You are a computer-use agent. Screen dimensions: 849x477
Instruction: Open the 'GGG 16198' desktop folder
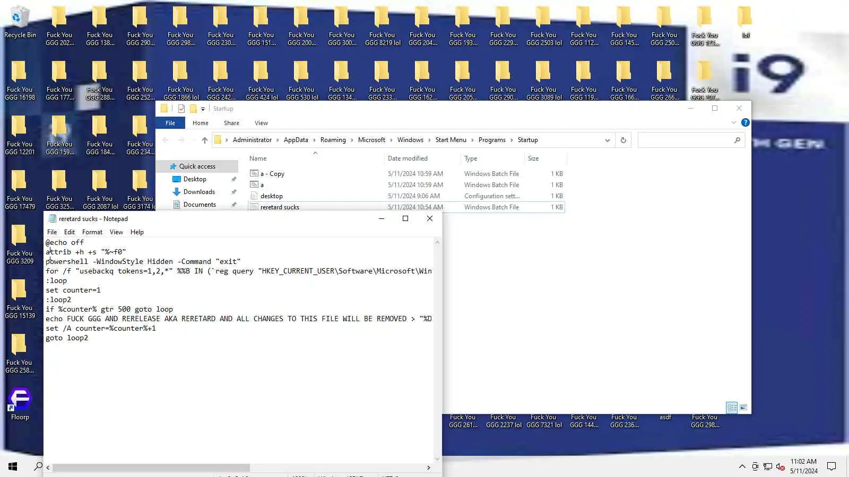click(20, 81)
